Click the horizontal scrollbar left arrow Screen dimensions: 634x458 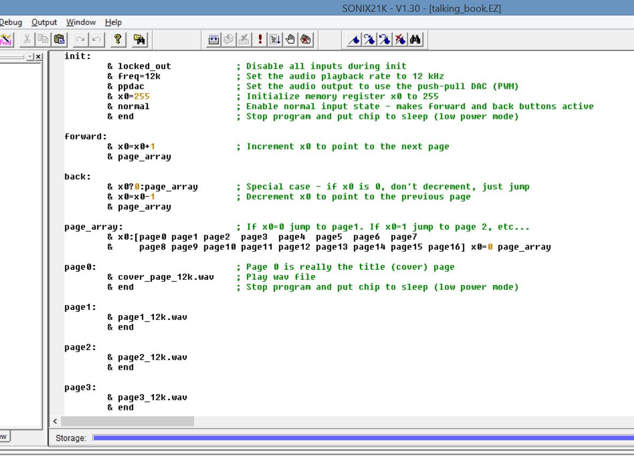coord(55,421)
